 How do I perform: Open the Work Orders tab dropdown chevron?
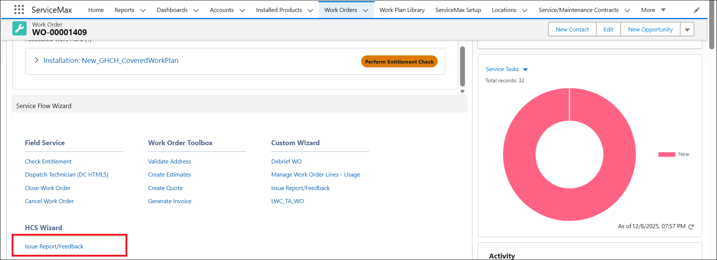click(366, 10)
